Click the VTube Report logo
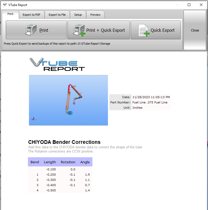This screenshot has height=210, width=208. tap(57, 64)
